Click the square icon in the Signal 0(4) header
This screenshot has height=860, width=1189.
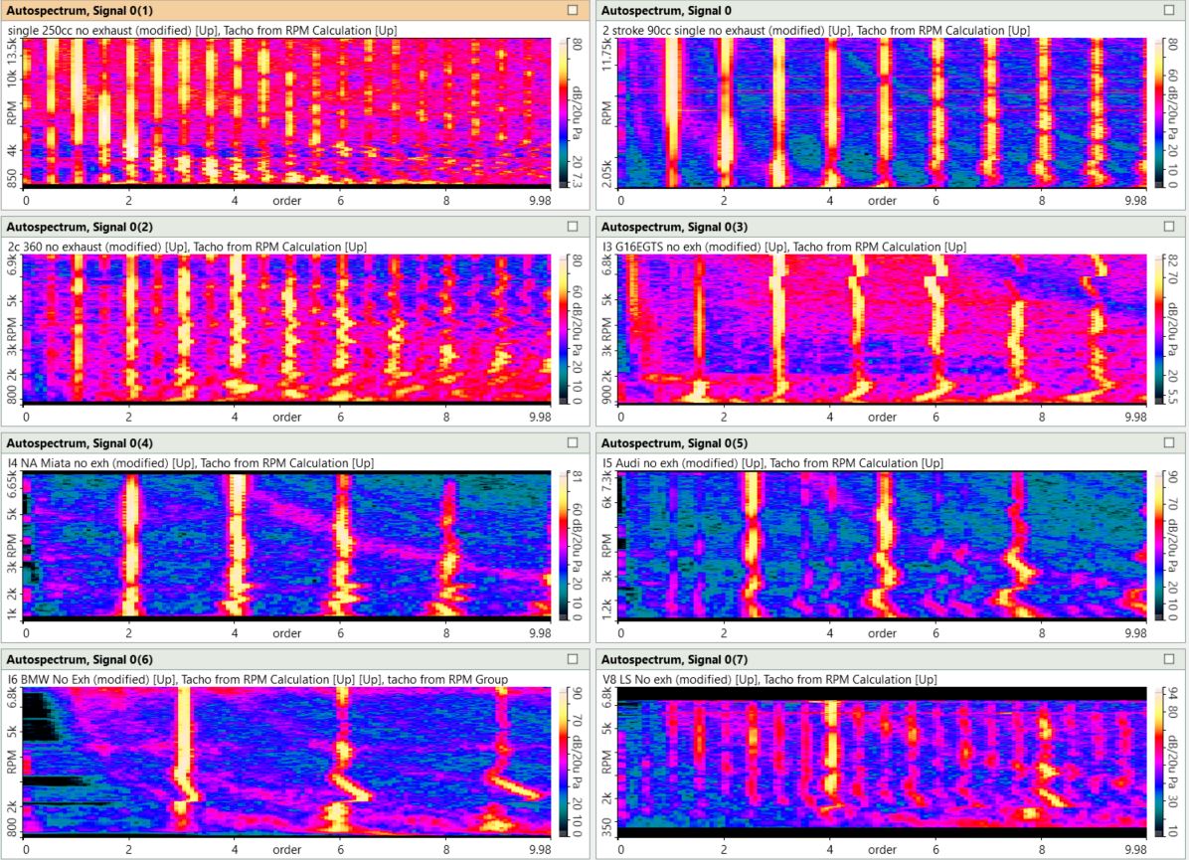572,442
